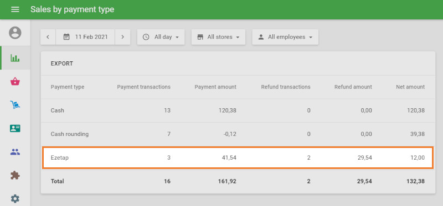Image resolution: width=443 pixels, height=206 pixels.
Task: Click Cash rounding net amount 39,38
Action: (418, 134)
